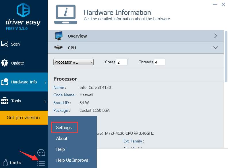228x168 pixels.
Task: Choose About from the popup menu
Action: (x=62, y=138)
